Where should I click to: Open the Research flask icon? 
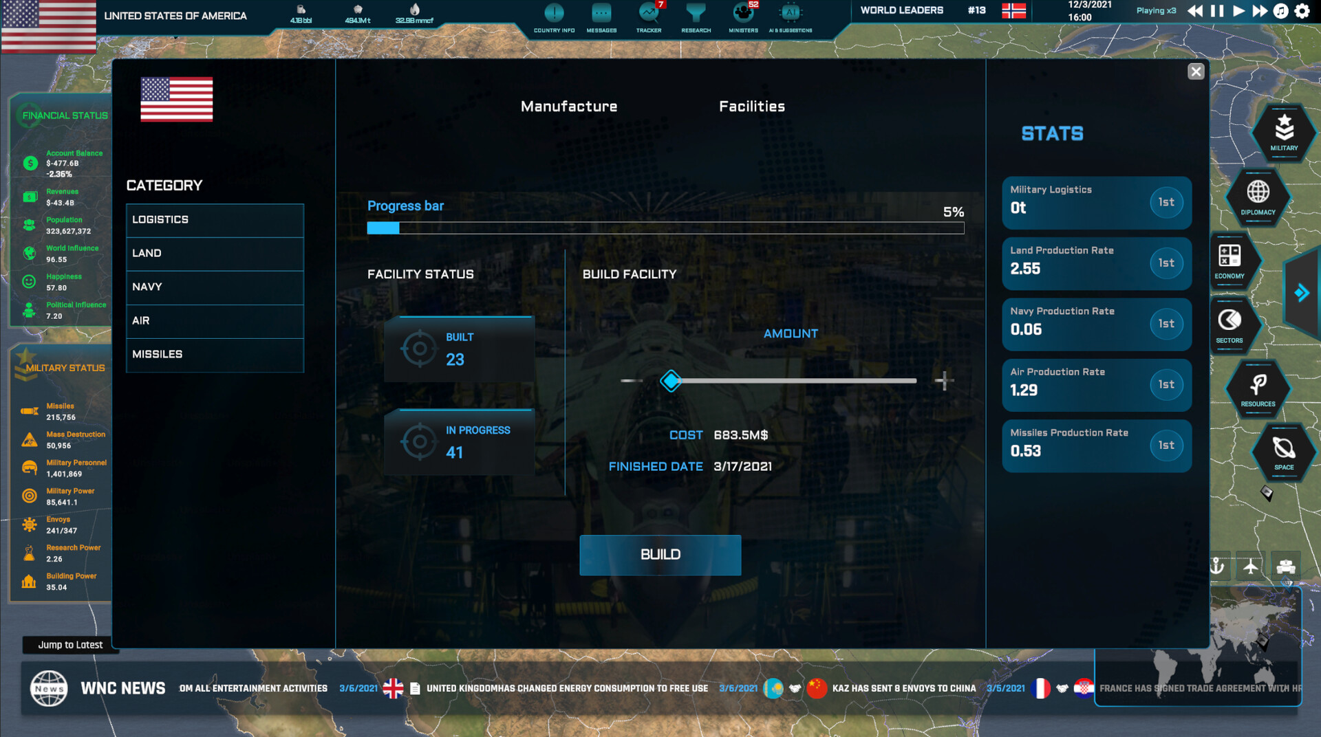tap(696, 14)
